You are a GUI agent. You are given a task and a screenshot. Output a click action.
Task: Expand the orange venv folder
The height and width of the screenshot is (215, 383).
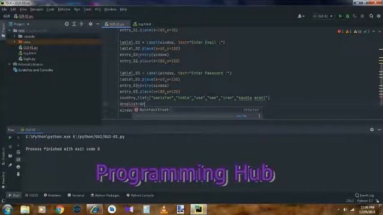(x=14, y=42)
